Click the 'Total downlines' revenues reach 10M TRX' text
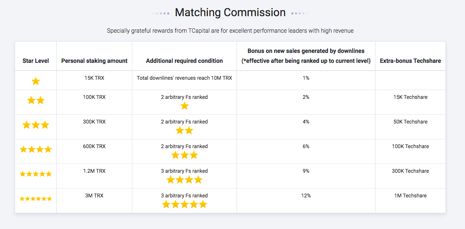 coord(184,78)
